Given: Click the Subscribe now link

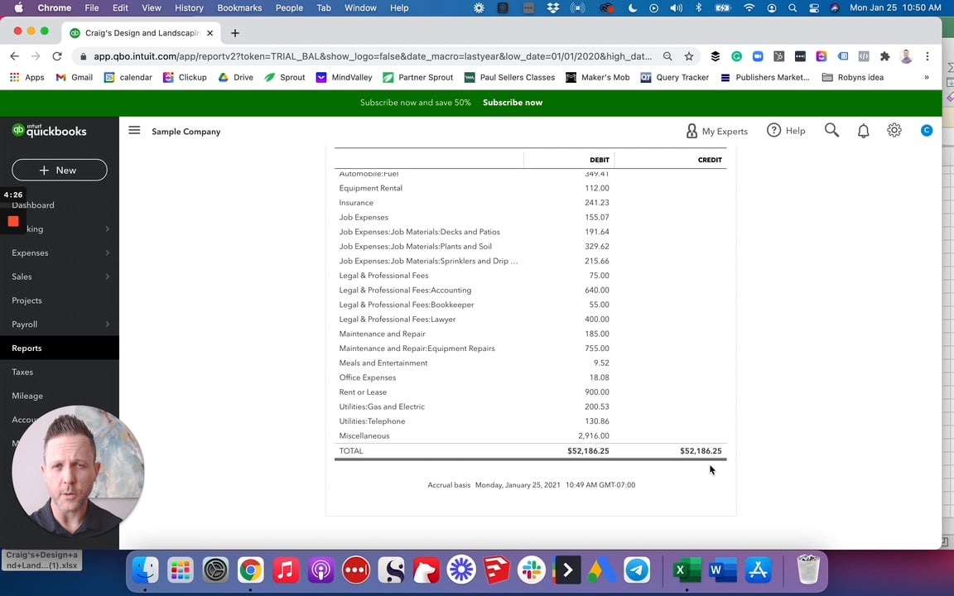Looking at the screenshot, I should coord(512,102).
